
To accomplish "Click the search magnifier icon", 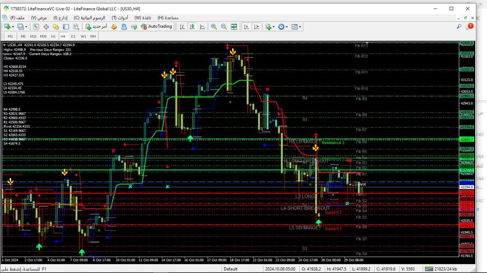I will [459, 27].
